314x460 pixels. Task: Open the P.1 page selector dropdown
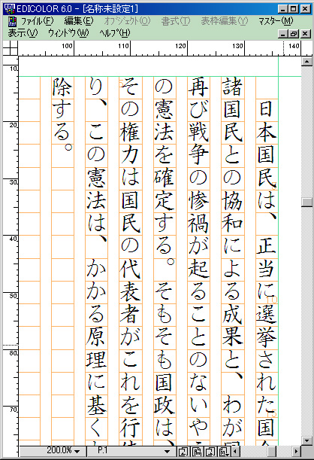tap(167, 452)
